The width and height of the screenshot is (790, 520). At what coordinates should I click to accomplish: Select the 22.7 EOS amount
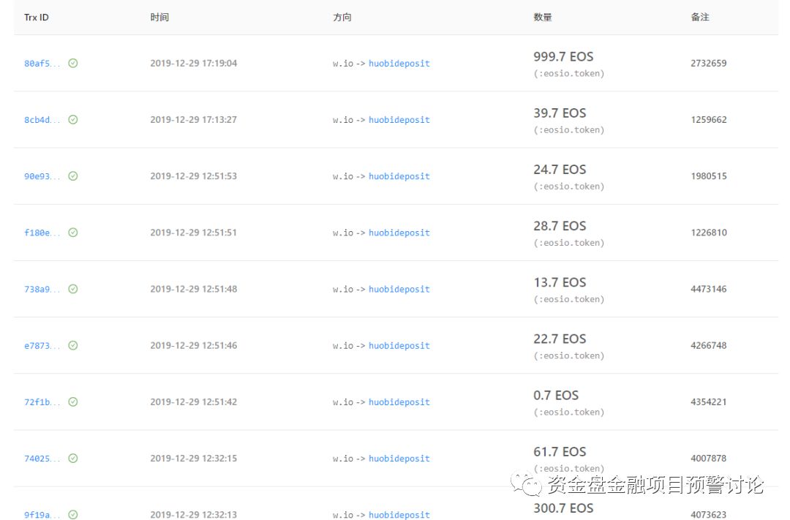point(560,339)
